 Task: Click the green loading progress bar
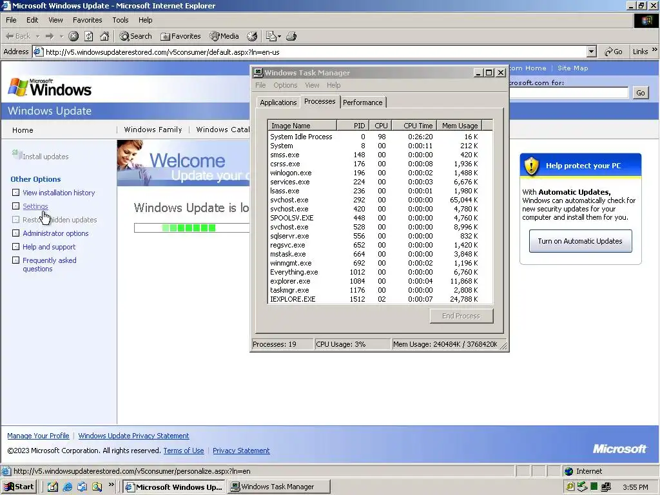point(191,228)
